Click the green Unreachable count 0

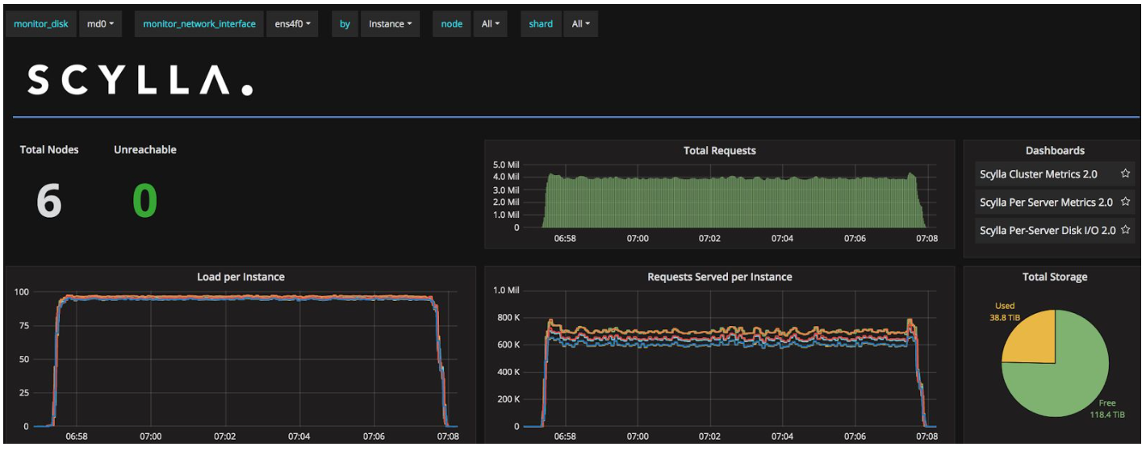coord(144,202)
